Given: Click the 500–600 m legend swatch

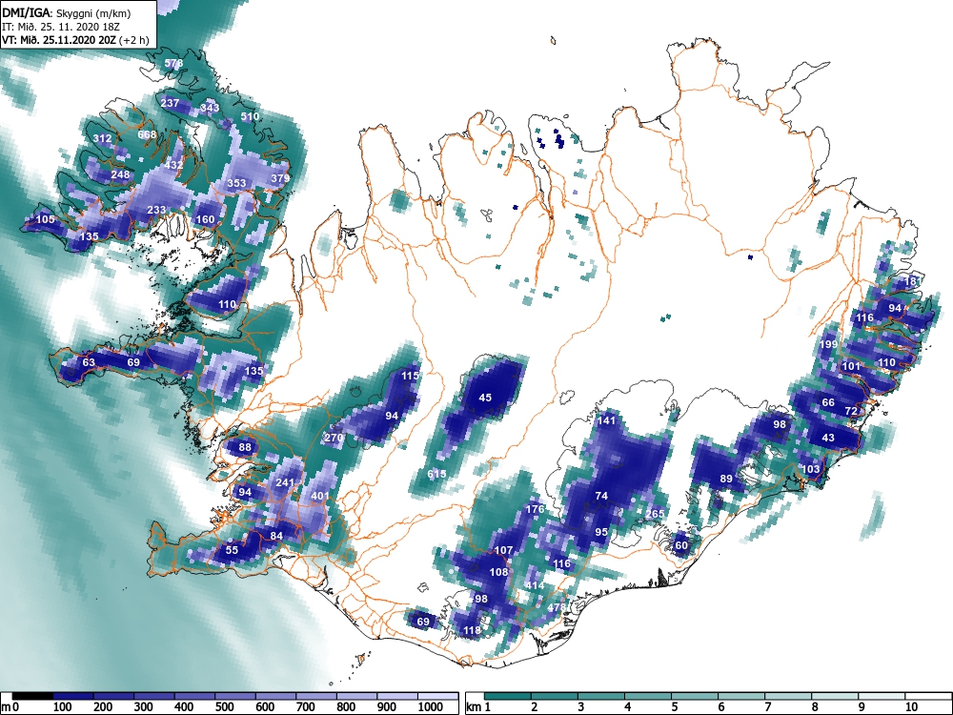Looking at the screenshot, I should (x=235, y=696).
